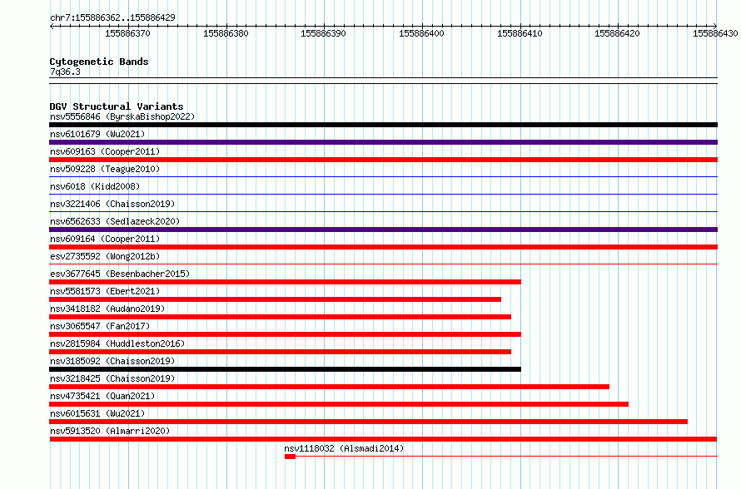Image resolution: width=741 pixels, height=489 pixels.
Task: Click the nsv2815984 (Huddleston2016) label
Action: (117, 343)
